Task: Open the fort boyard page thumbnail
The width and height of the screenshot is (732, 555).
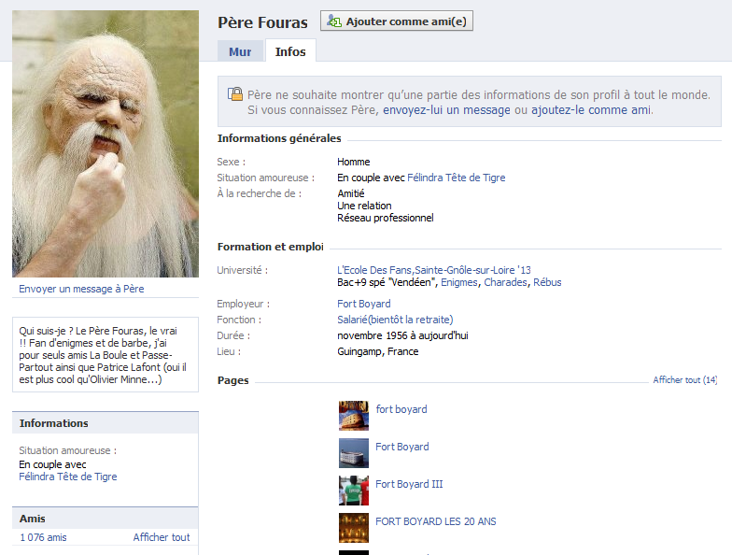Action: tap(353, 415)
